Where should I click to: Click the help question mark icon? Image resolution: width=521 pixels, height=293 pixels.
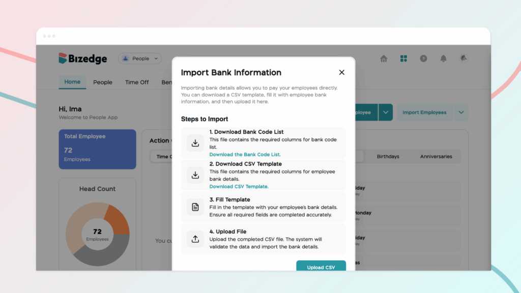[423, 58]
